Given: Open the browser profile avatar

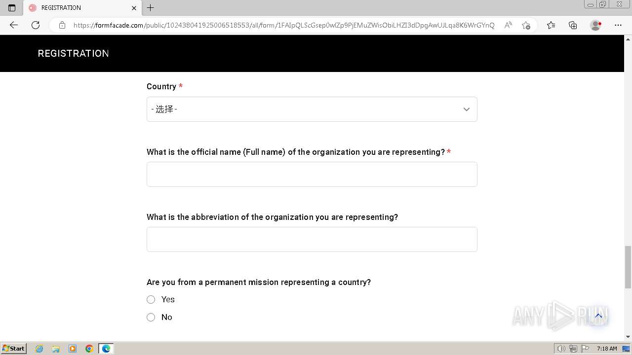Looking at the screenshot, I should (x=595, y=25).
